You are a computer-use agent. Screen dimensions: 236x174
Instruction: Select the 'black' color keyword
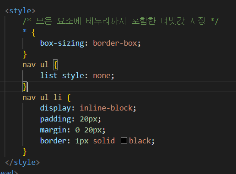click(x=140, y=141)
